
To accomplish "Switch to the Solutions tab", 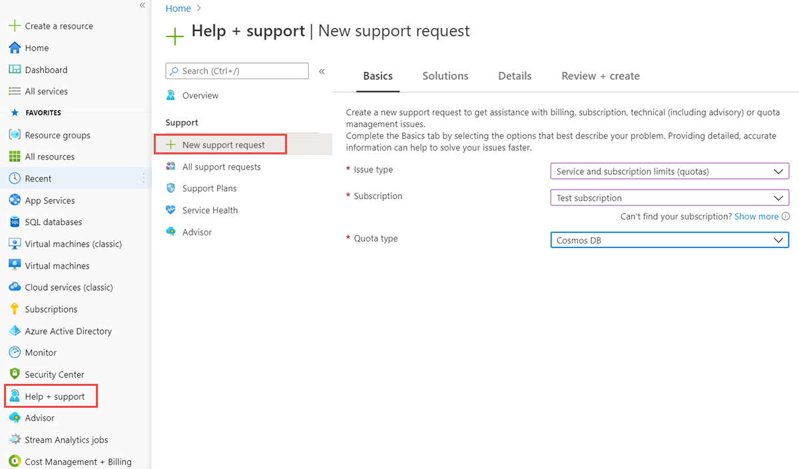I will coord(445,76).
